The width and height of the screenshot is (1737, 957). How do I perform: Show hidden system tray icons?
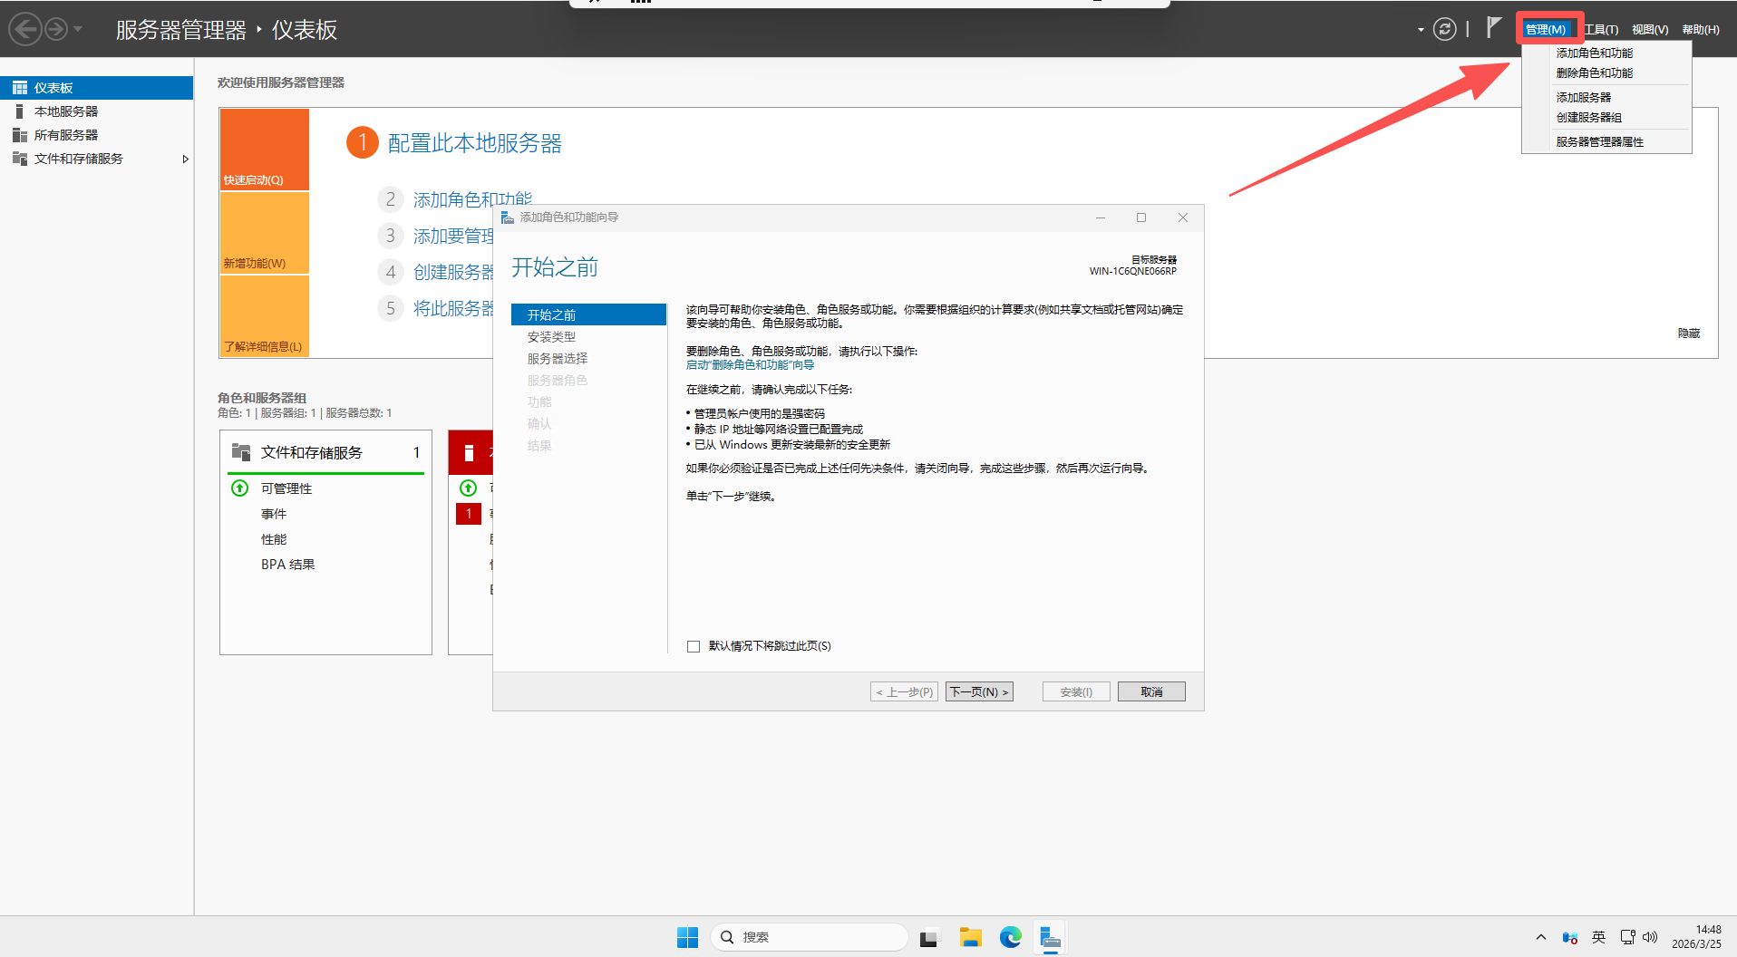pyautogui.click(x=1540, y=937)
